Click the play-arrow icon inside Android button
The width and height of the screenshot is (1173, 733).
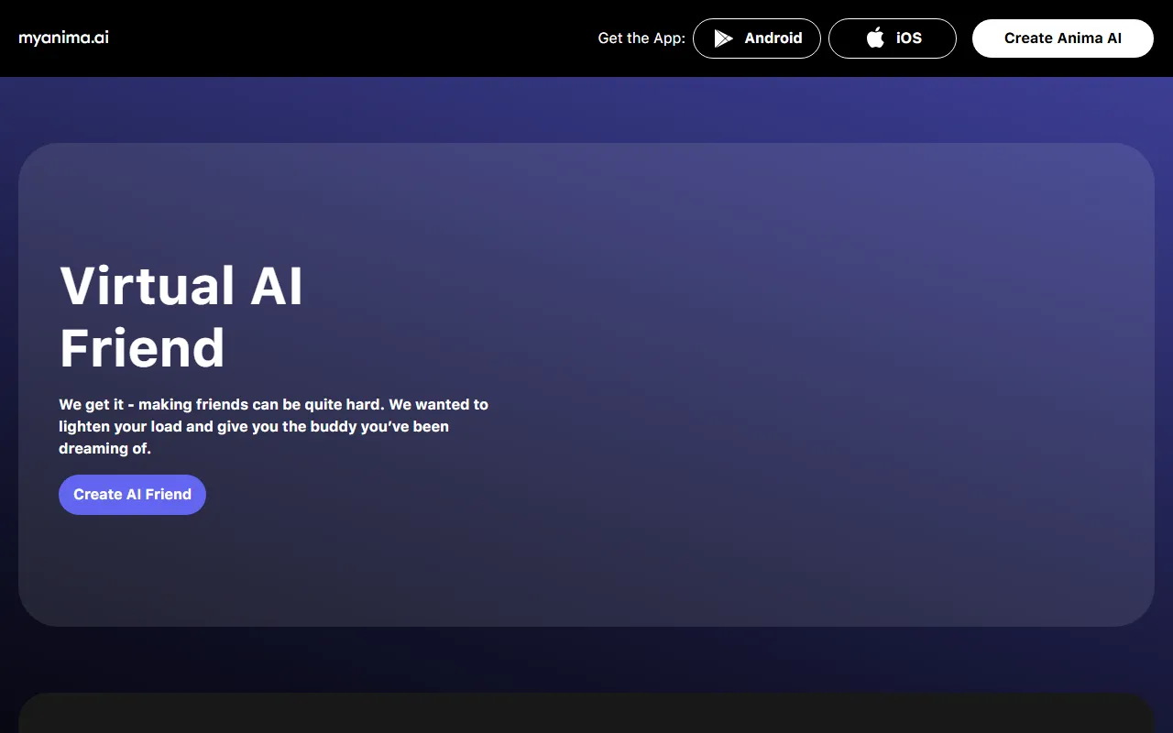(723, 38)
